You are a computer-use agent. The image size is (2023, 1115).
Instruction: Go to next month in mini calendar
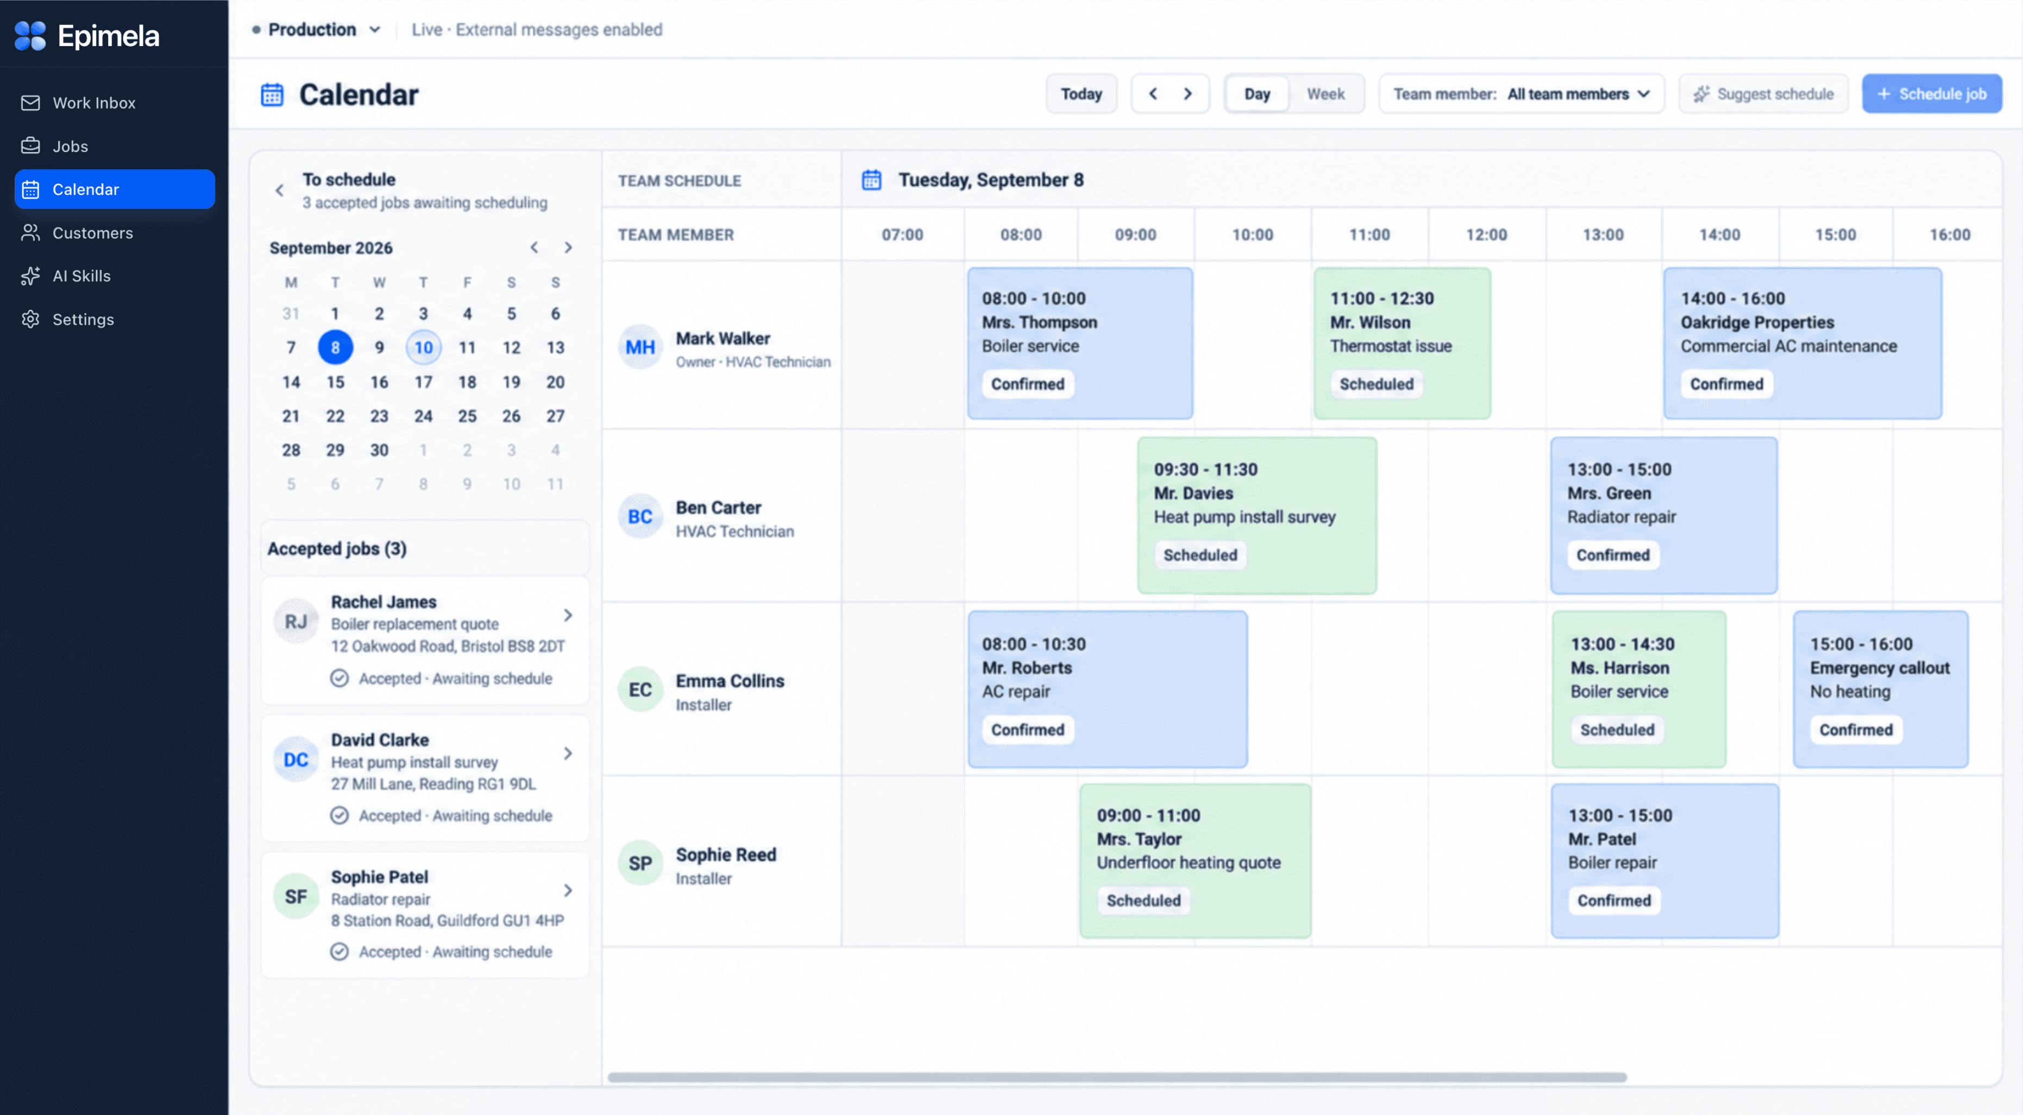tap(568, 247)
